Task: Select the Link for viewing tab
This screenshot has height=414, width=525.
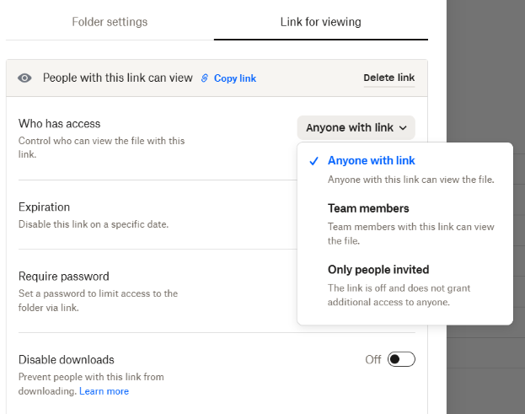Action: click(320, 22)
